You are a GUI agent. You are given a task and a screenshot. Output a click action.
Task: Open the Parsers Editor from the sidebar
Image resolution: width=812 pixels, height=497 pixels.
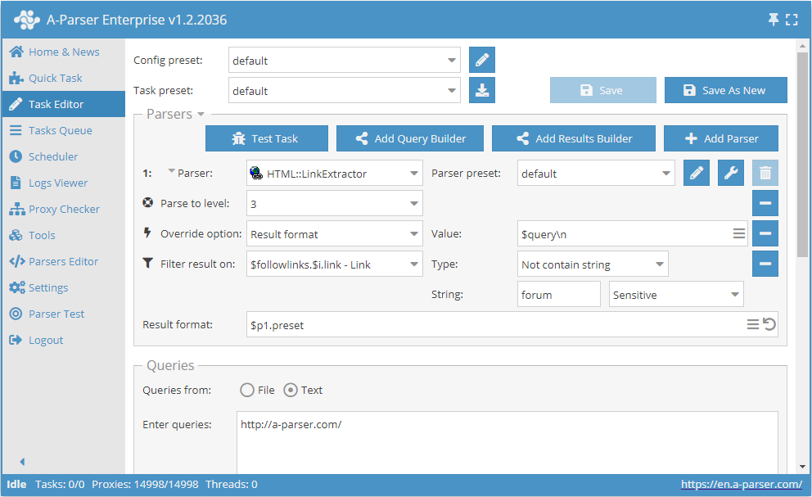tap(63, 261)
